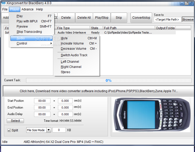Expand the Control submenu entry
195x152 pixels.
pyautogui.click(x=31, y=43)
